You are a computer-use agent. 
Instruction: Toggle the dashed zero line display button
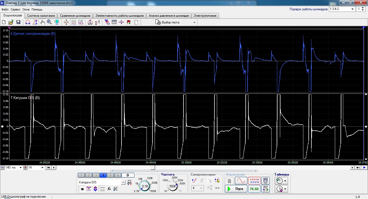point(102,189)
